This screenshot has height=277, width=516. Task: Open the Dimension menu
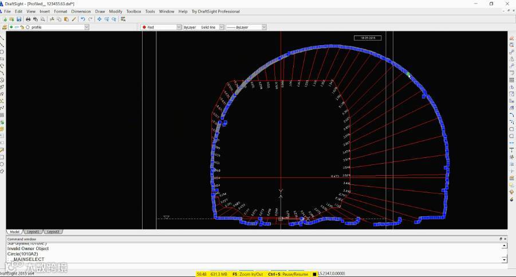point(81,11)
